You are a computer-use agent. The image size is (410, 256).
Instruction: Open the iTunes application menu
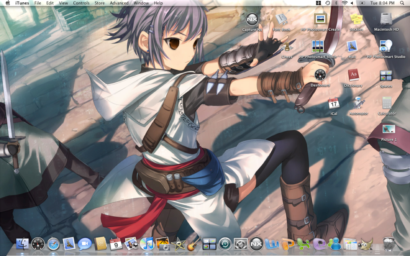click(22, 3)
